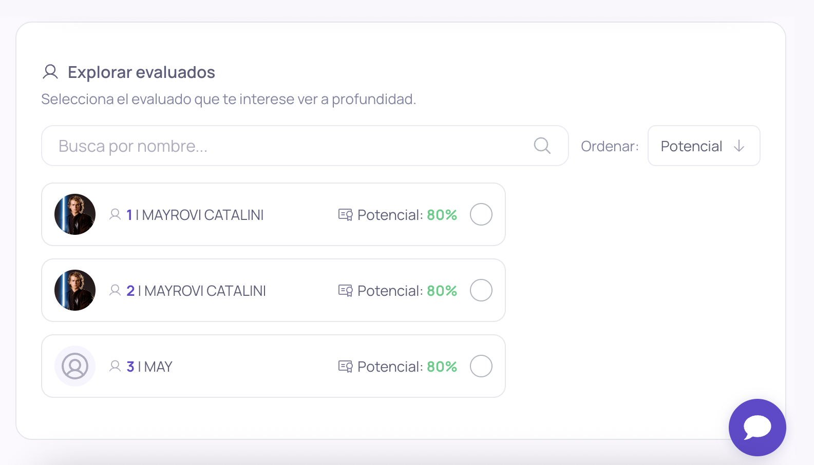Click the user icon before 3 | MAY
Viewport: 814px width, 465px height.
click(115, 366)
